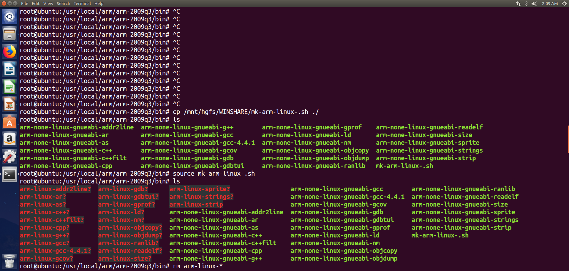
Task: Open the network connections indicator
Action: coord(519,4)
